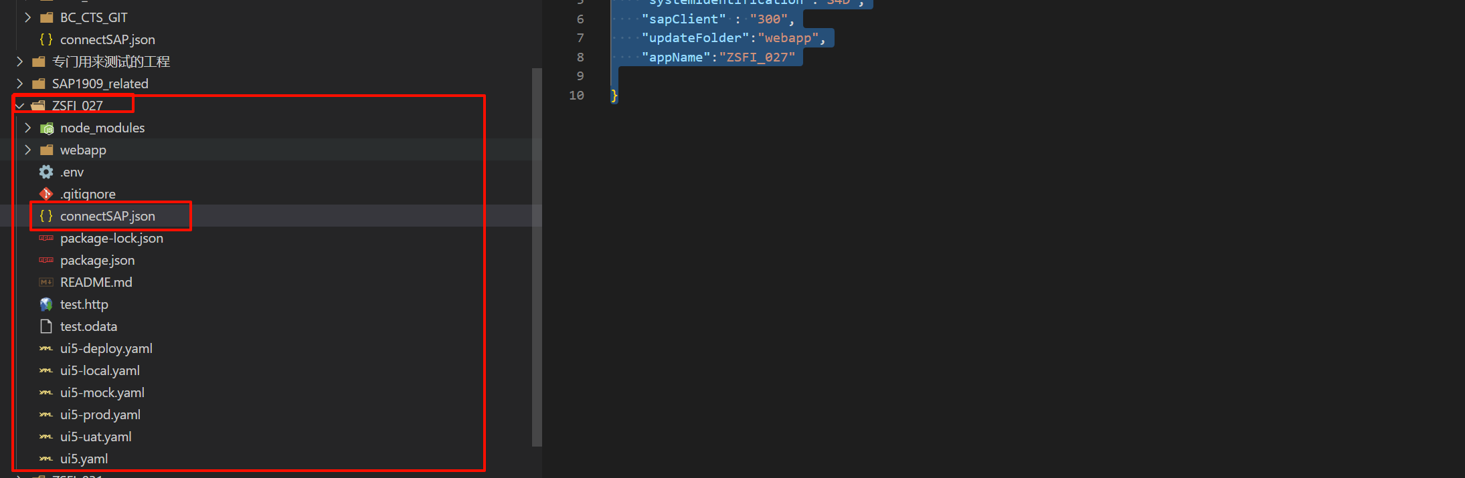Image resolution: width=1465 pixels, height=478 pixels.
Task: Click the node_modules green Node icon
Action: [x=46, y=128]
